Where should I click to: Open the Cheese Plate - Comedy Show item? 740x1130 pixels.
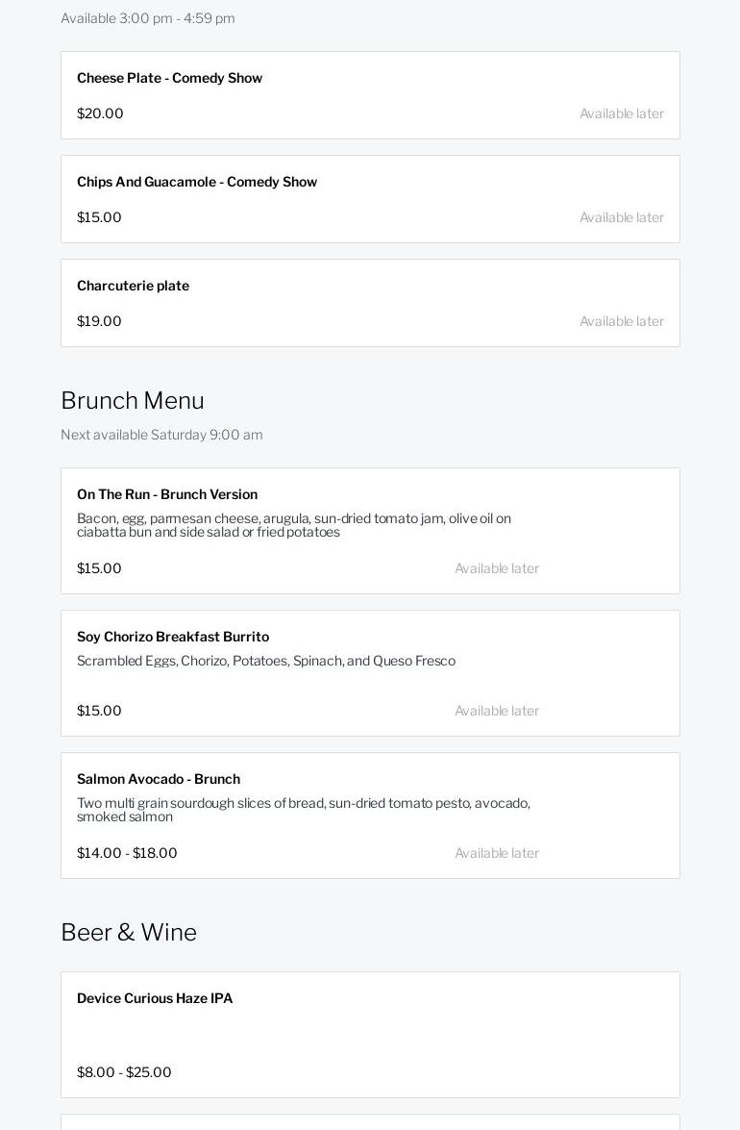(170, 78)
